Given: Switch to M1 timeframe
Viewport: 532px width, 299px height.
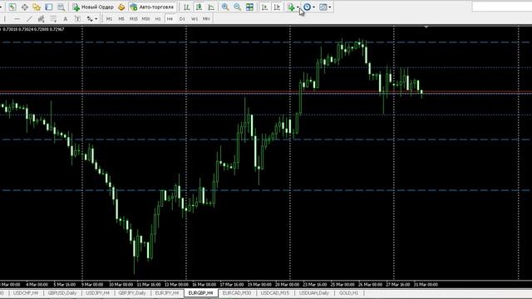Looking at the screenshot, I should click(109, 19).
